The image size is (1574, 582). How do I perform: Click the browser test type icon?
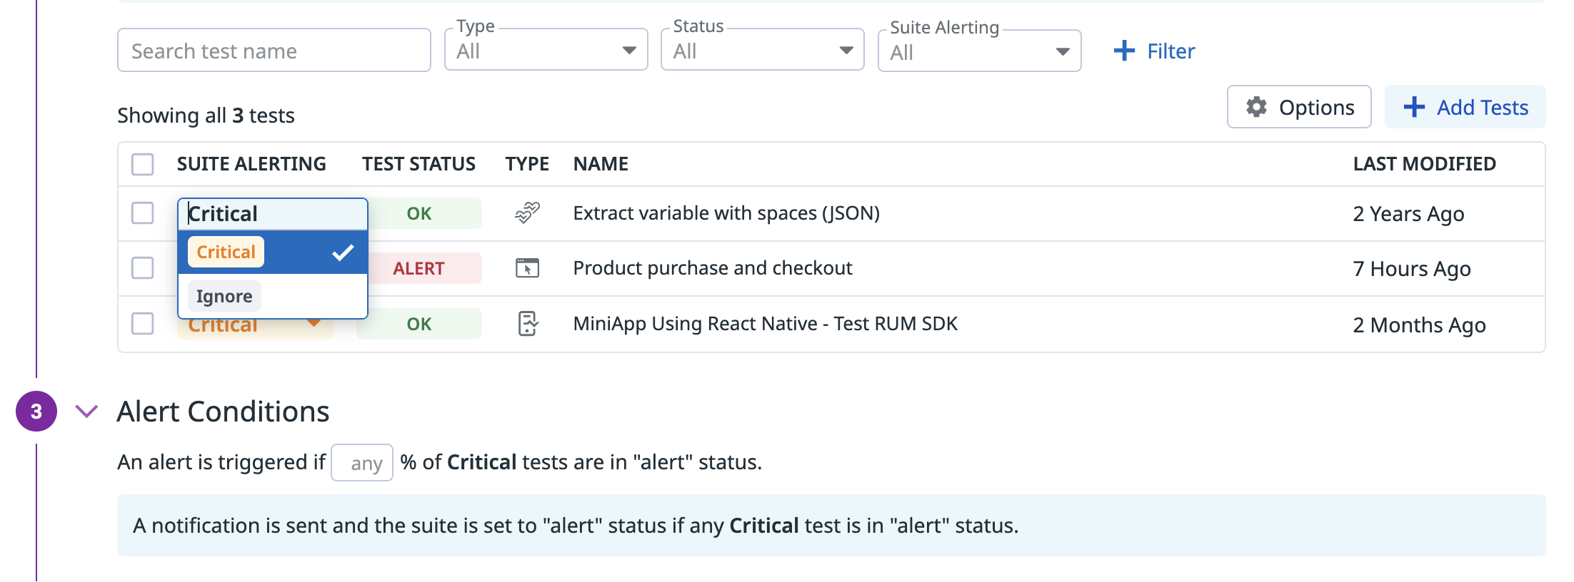[x=527, y=268]
